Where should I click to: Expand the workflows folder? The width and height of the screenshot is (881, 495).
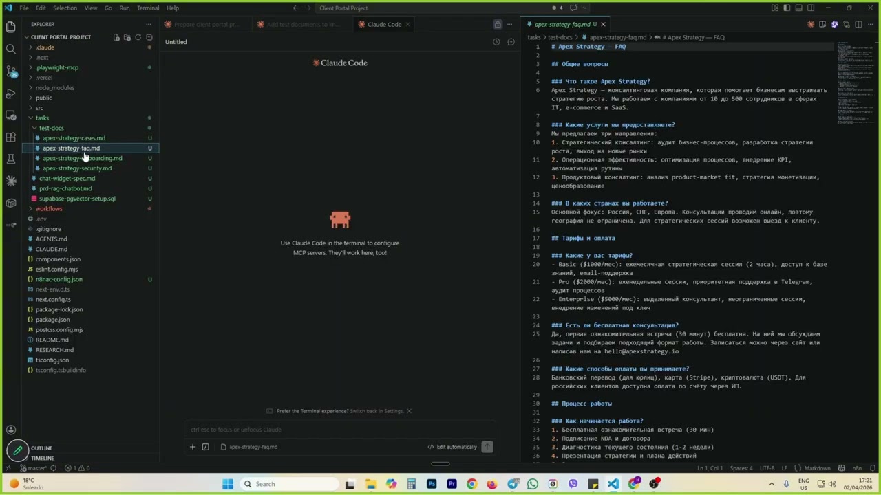(x=90, y=208)
